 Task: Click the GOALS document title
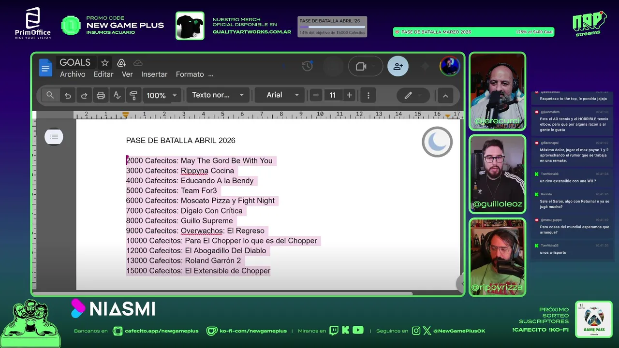[x=75, y=62]
